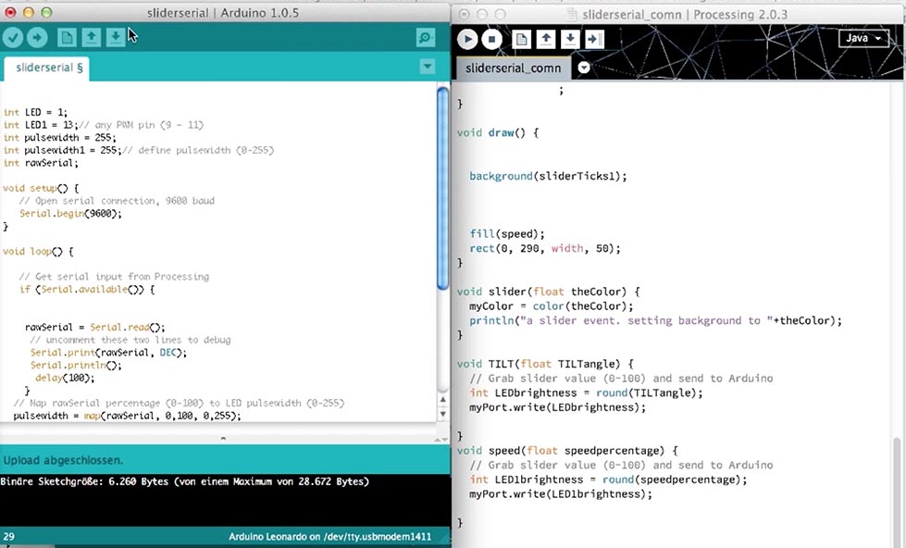The width and height of the screenshot is (906, 548).
Task: Click 'void speed(float speedpercentage) {' line
Action: pyautogui.click(x=567, y=450)
